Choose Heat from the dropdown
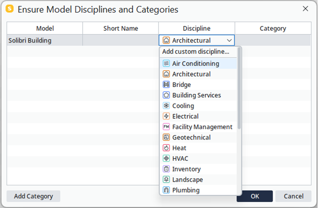318x208 pixels. pos(199,148)
